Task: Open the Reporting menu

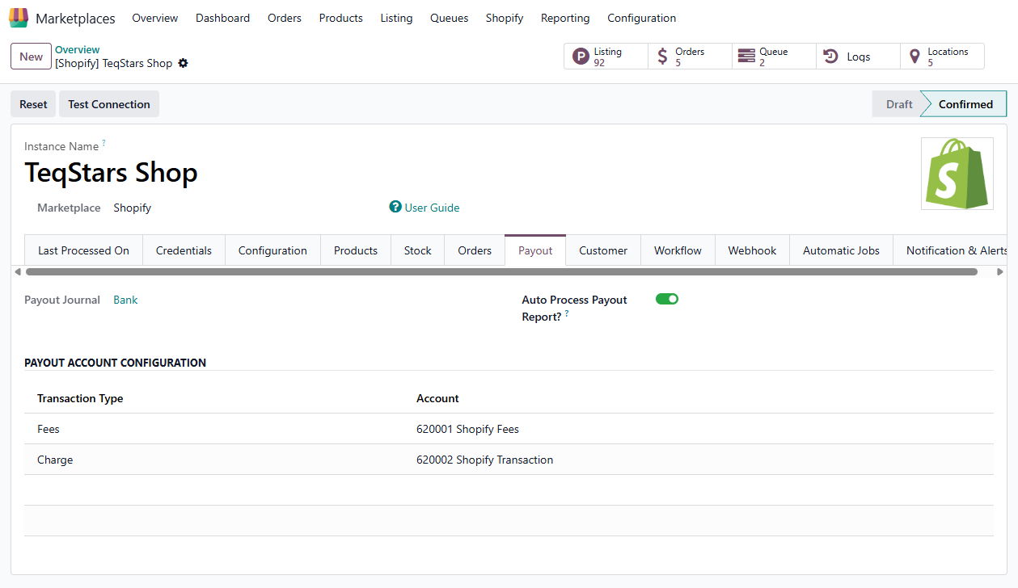Action: (565, 18)
